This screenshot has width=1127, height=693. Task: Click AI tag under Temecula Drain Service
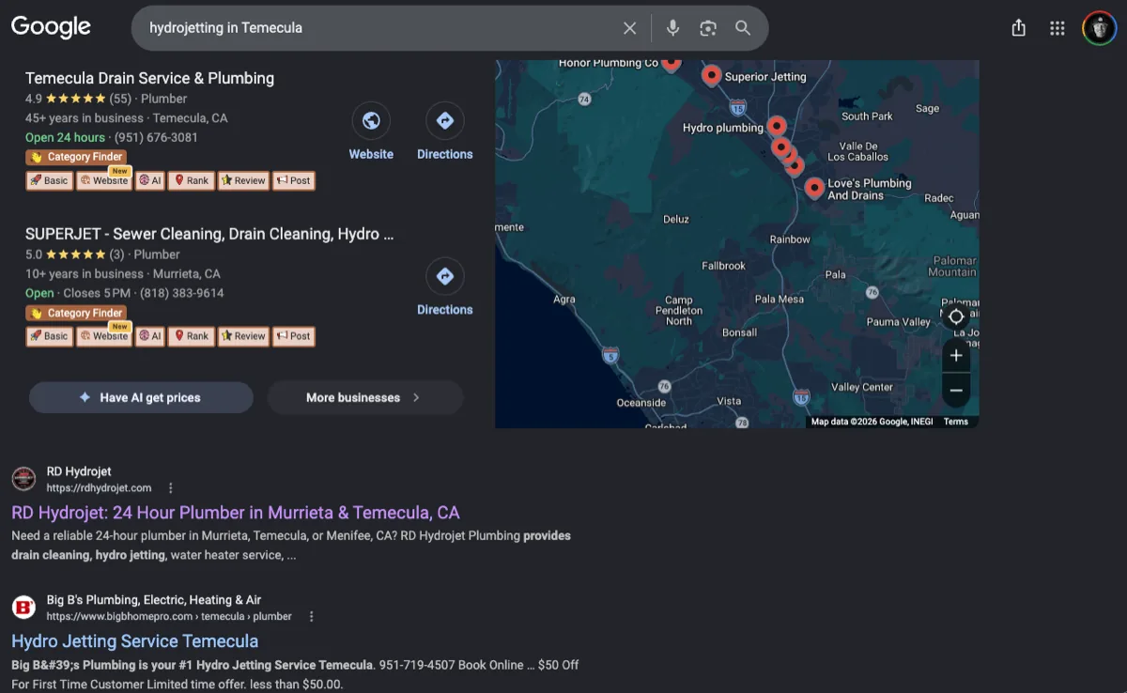tap(150, 180)
